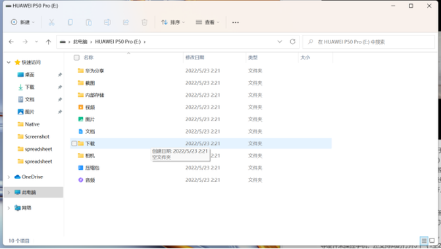
Task: Open the three-dot more options menu
Action: 236,22
